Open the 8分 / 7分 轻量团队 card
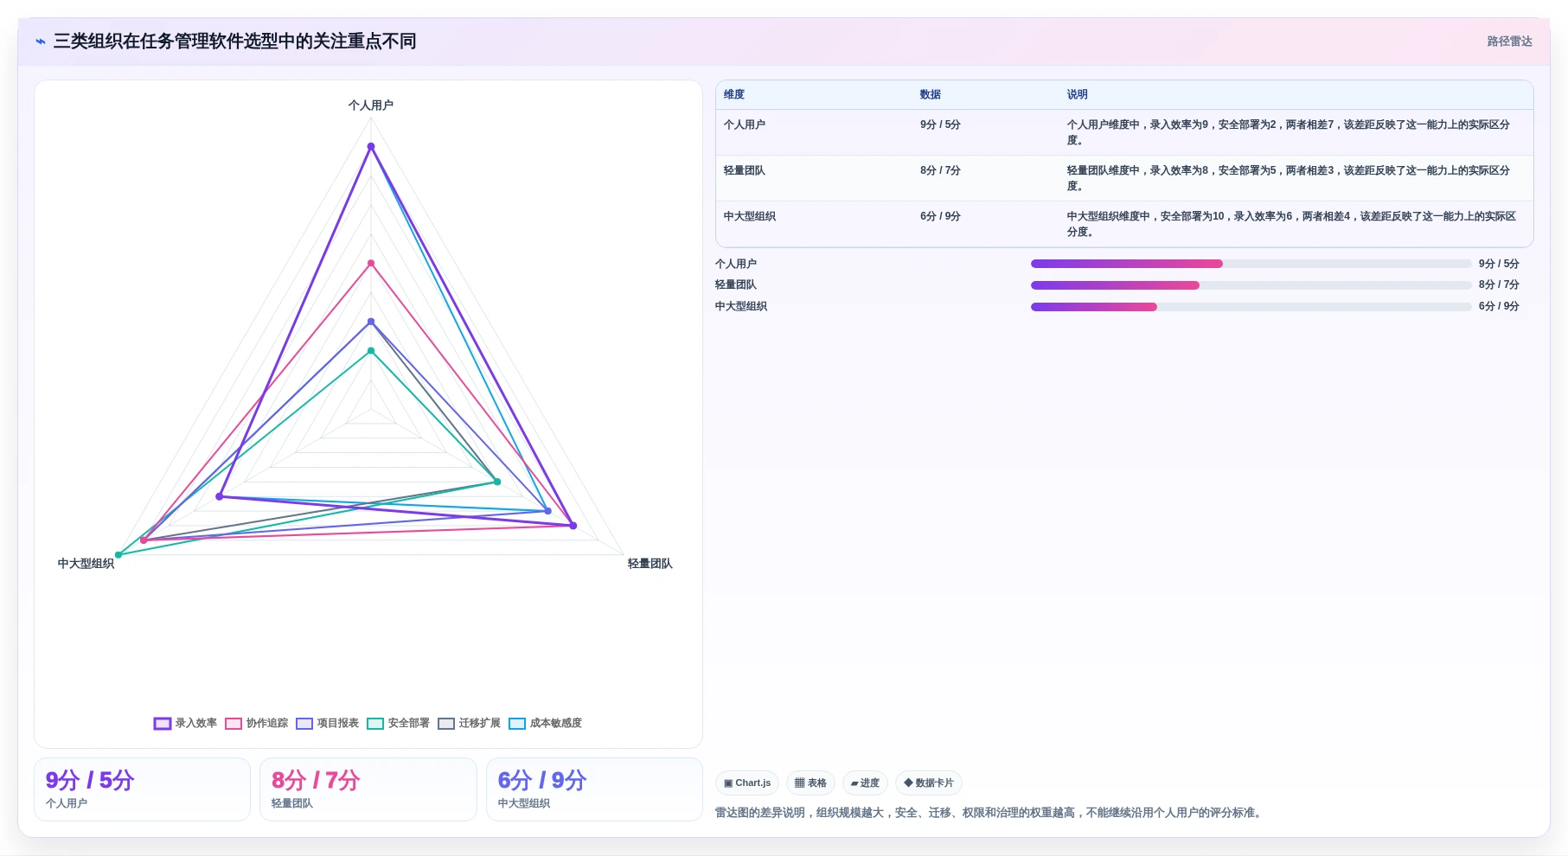Screen dimensions: 1568x856 pos(368,789)
